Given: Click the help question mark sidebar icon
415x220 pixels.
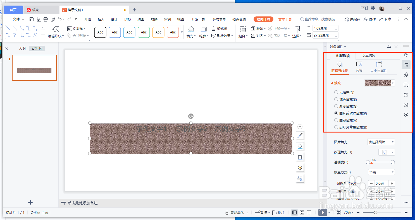Looking at the screenshot, I should point(406,95).
